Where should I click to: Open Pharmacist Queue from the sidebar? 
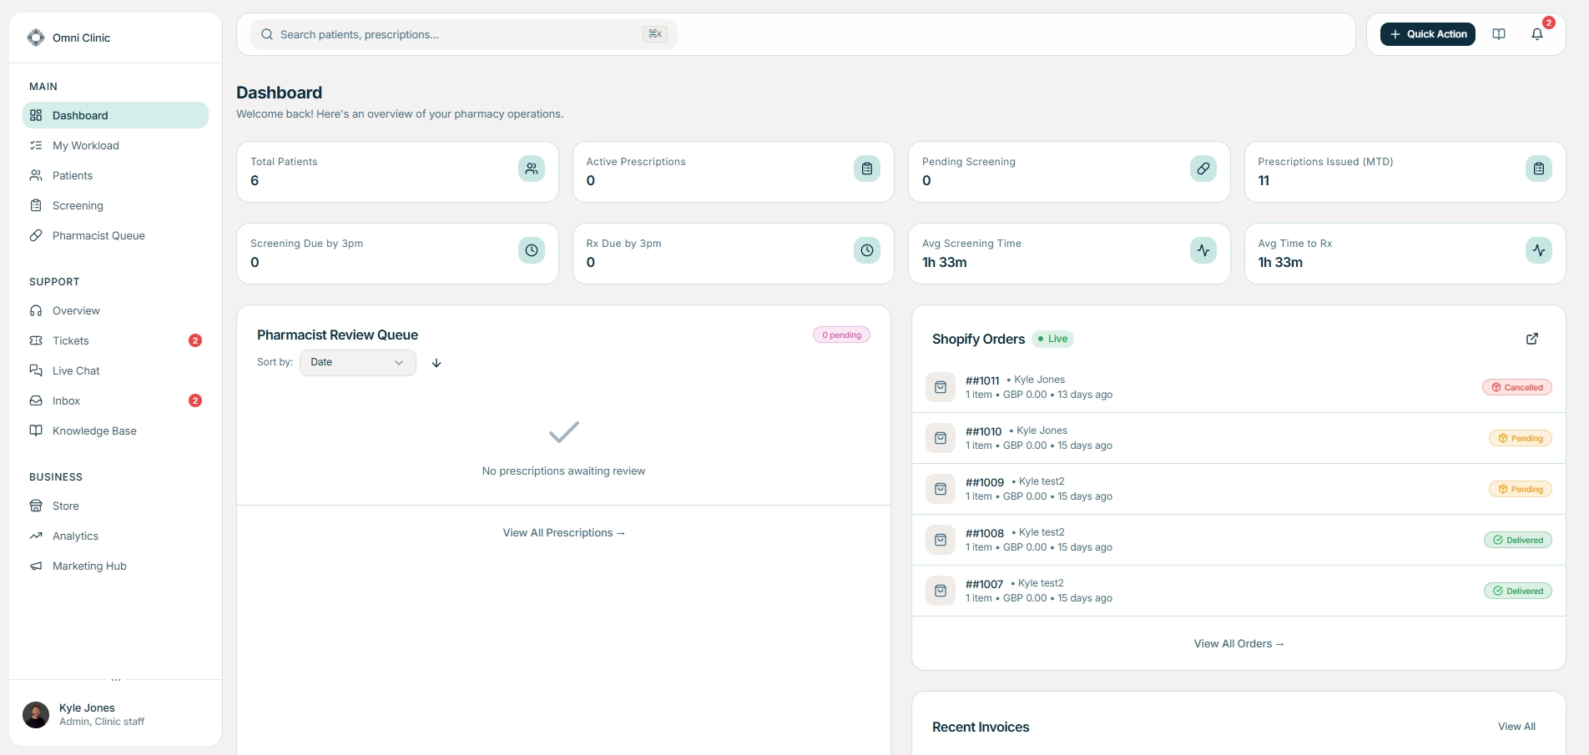click(98, 236)
